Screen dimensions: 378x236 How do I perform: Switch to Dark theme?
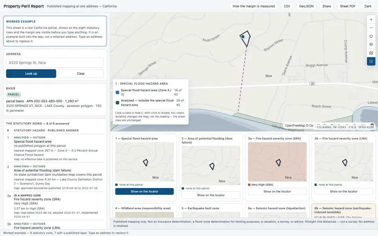point(368,6)
